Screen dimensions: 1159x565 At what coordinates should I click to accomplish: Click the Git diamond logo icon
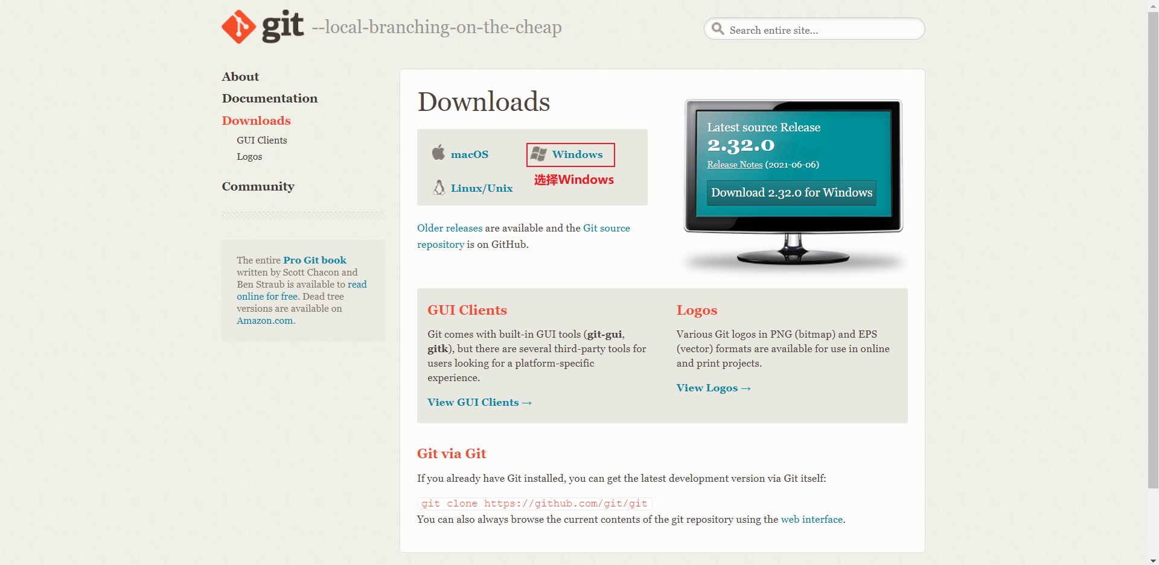tap(238, 27)
